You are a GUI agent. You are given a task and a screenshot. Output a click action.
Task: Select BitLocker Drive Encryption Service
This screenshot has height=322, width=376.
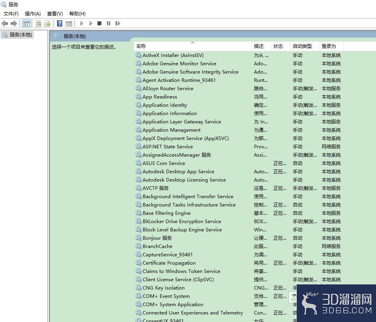point(181,221)
